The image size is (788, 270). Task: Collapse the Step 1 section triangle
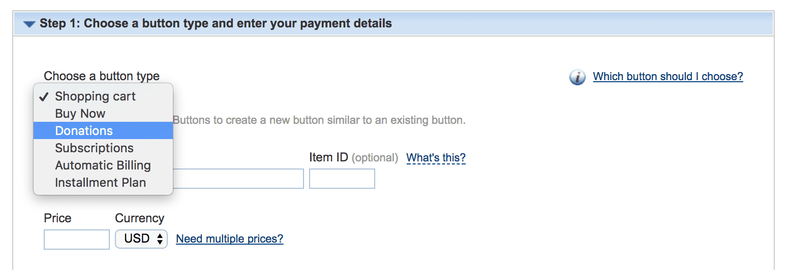coord(29,24)
